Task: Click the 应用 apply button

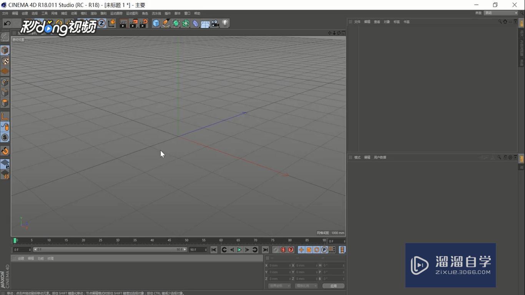Action: pyautogui.click(x=333, y=286)
